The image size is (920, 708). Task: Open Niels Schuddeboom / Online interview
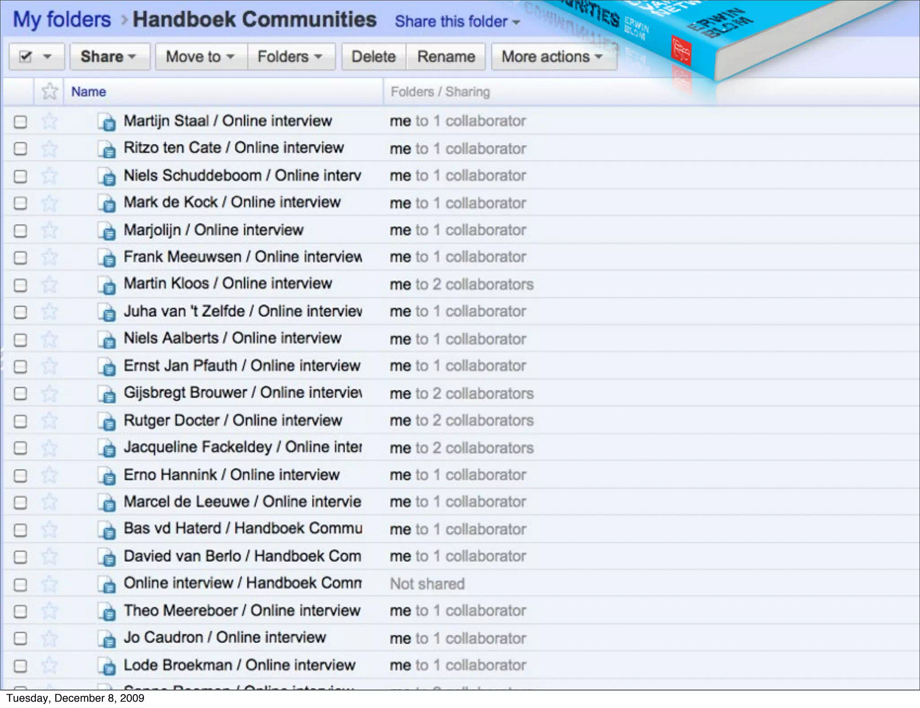tap(243, 175)
